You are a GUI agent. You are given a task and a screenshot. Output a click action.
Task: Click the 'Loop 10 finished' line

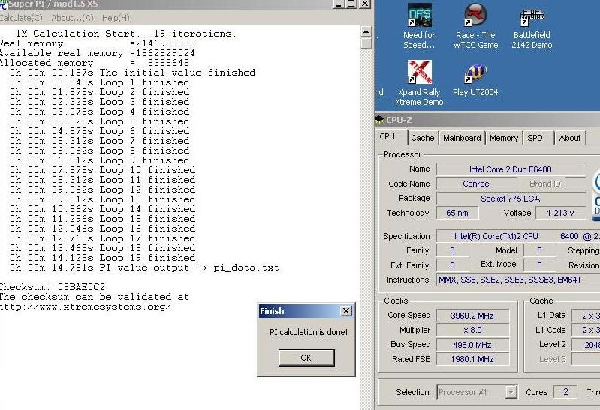click(x=103, y=170)
